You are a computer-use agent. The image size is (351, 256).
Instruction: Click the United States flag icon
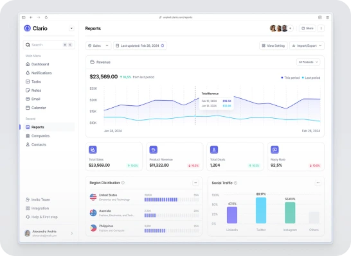coord(93,197)
